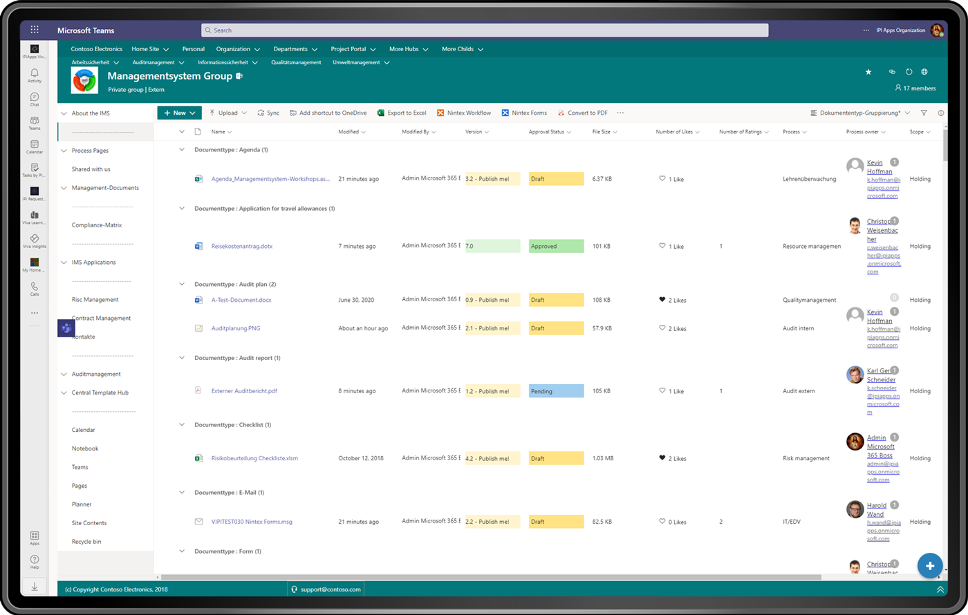The height and width of the screenshot is (615, 968).
Task: Open Nintex Workflow
Action: pos(464,113)
